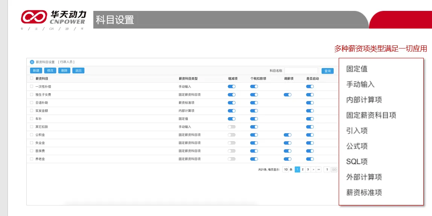Click 查询 to search subjects
Screen dimensions: 432x216
coord(327,71)
